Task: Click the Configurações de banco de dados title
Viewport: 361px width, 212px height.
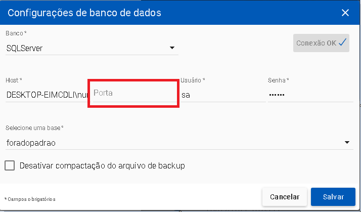Action: tap(84, 13)
